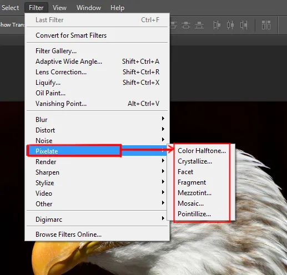Open Filter Gallery dialog
The image size is (287, 275).
[x=97, y=51]
